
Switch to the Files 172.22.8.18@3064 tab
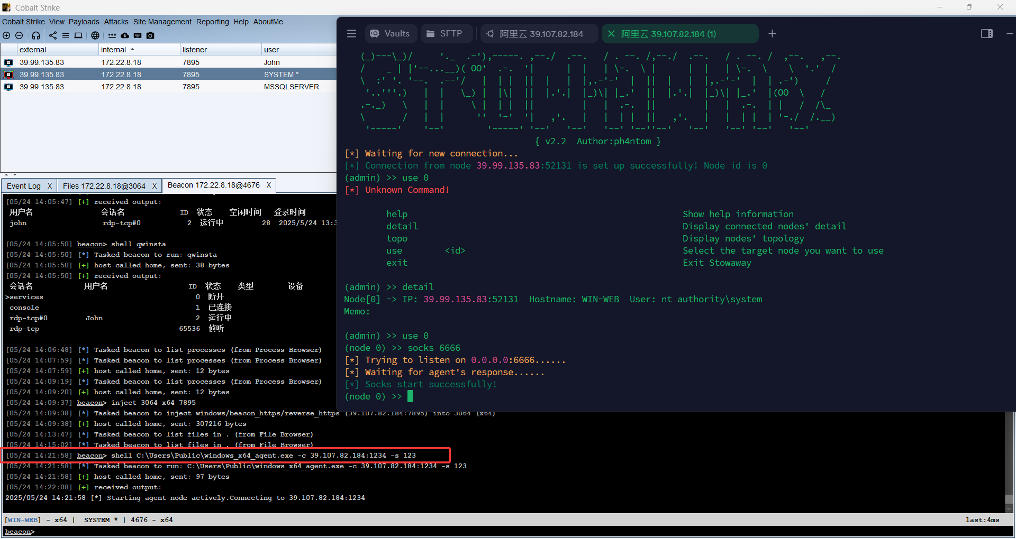(104, 186)
